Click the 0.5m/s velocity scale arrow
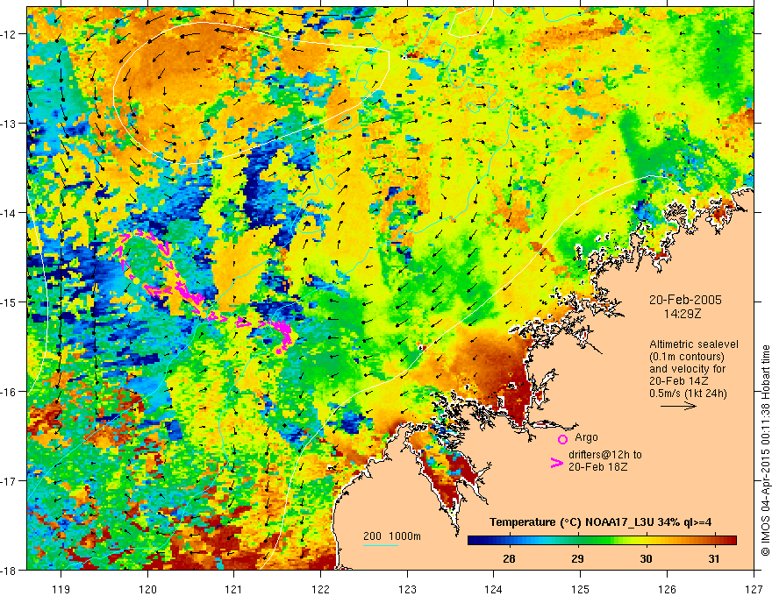This screenshot has width=772, height=596. click(678, 406)
